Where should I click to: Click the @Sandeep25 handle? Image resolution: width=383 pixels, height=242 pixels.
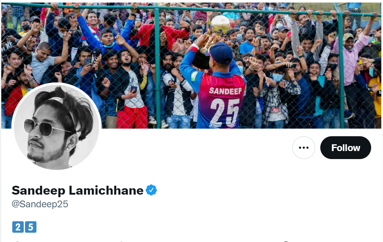40,204
